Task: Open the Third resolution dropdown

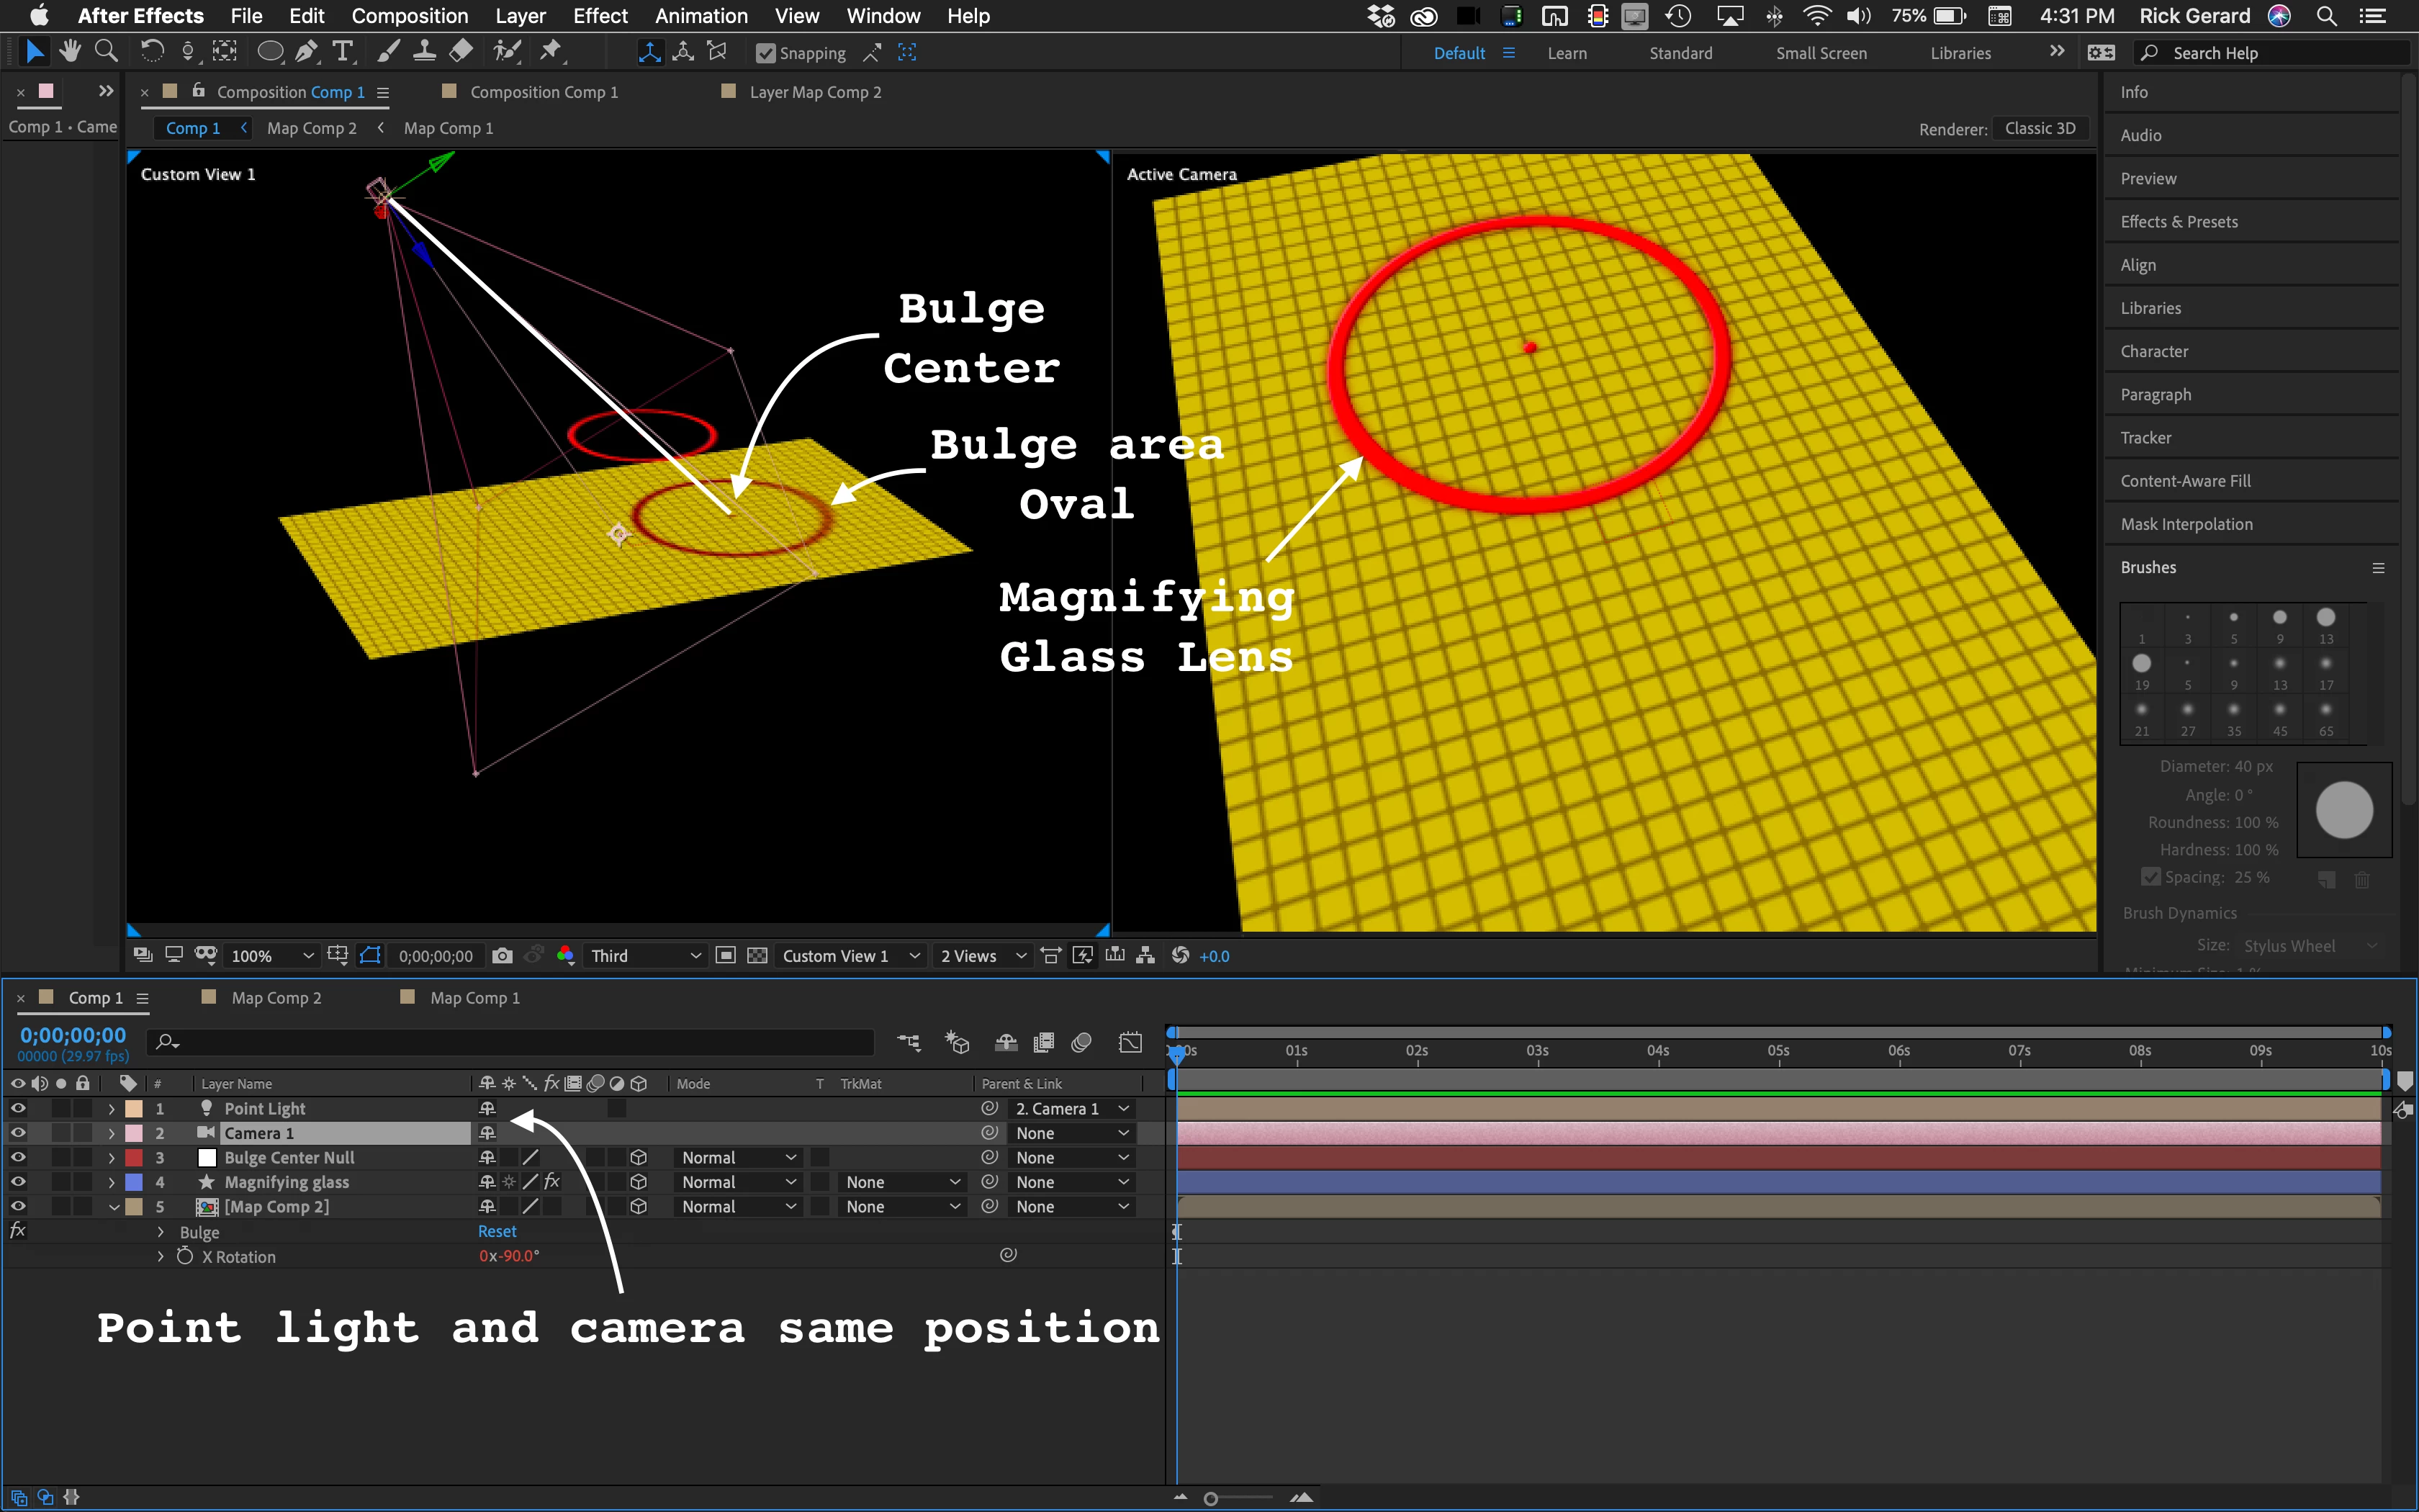Action: tap(645, 956)
